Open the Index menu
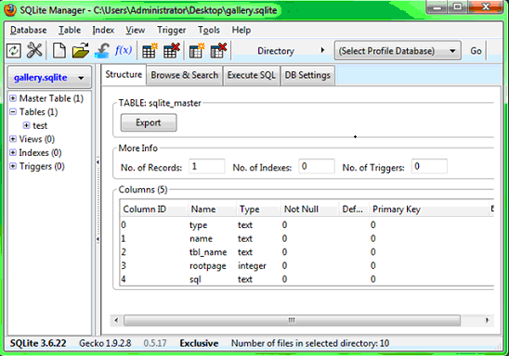 (103, 30)
